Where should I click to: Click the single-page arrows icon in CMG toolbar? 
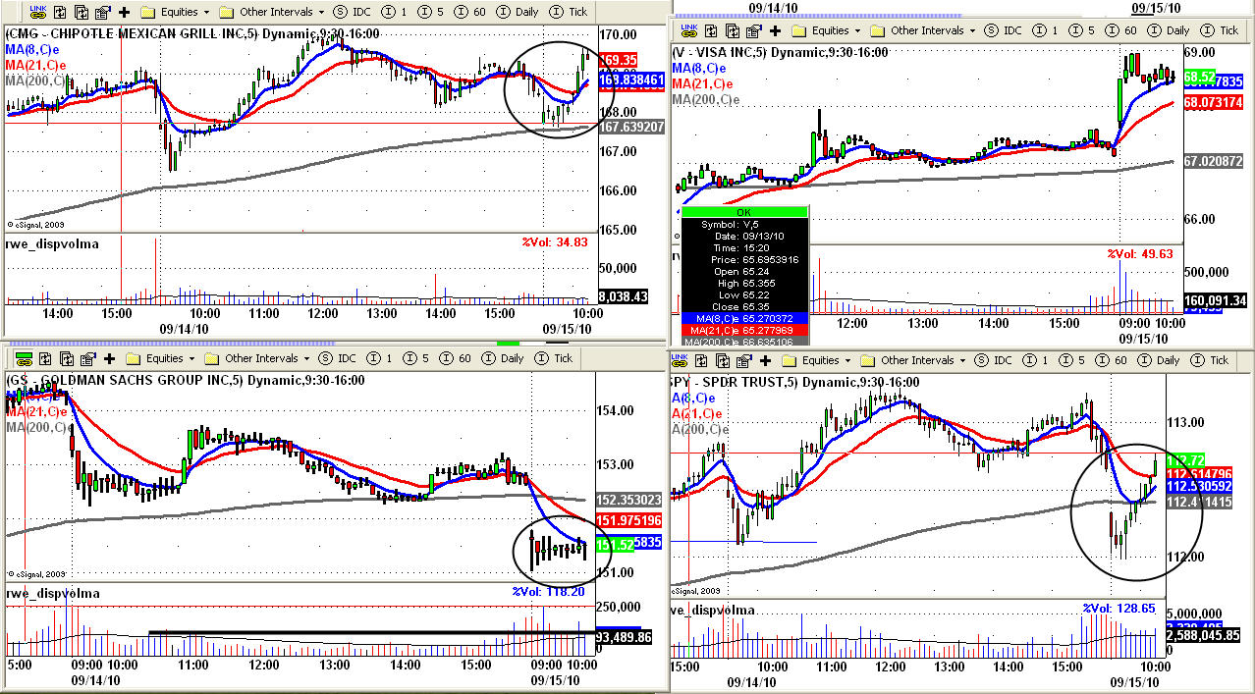(61, 13)
